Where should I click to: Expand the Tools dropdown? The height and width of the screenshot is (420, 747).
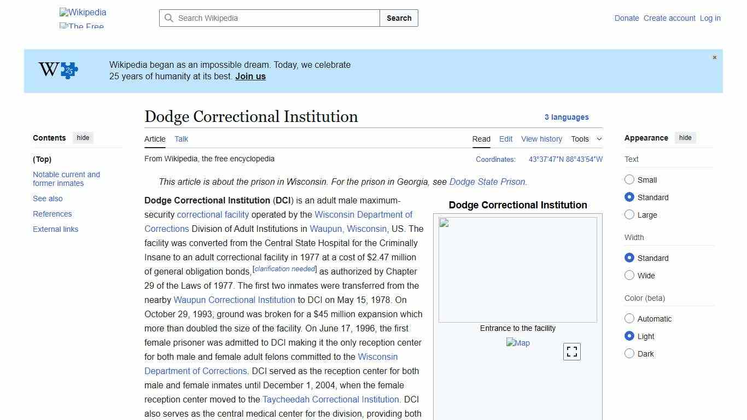pyautogui.click(x=586, y=139)
